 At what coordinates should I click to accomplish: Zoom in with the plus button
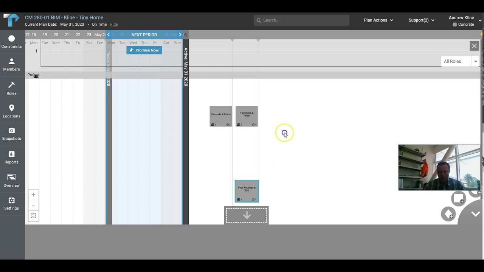tap(33, 195)
